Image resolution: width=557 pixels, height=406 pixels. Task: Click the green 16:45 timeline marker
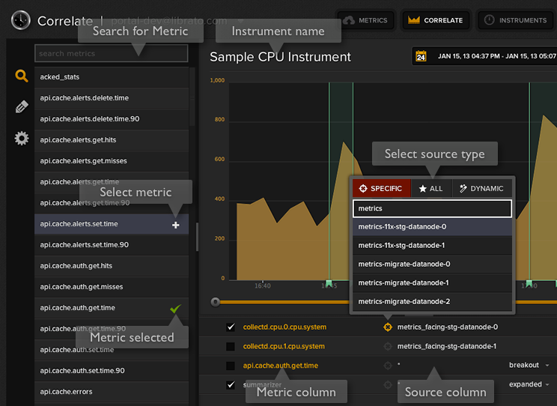pos(329,284)
